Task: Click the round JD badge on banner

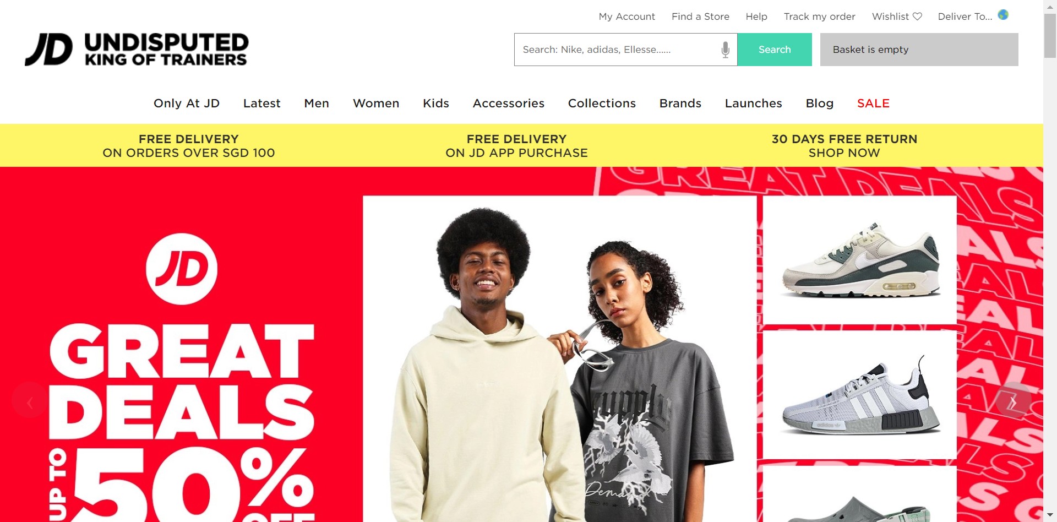Action: (x=181, y=269)
